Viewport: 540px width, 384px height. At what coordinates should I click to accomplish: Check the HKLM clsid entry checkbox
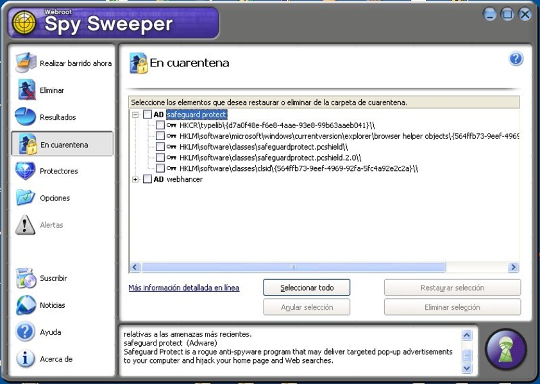point(160,168)
